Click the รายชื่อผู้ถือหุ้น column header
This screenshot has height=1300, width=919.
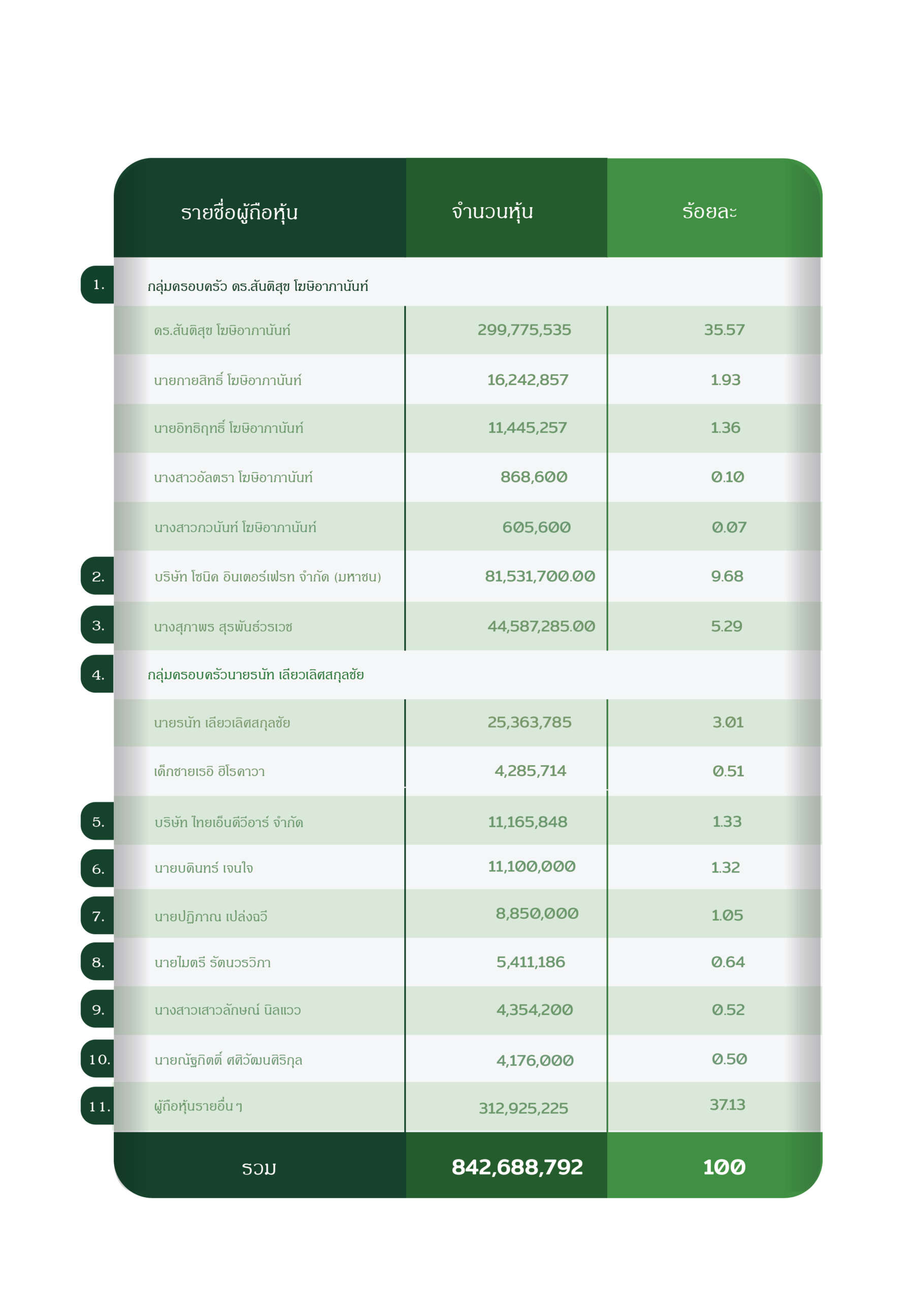[x=239, y=212]
